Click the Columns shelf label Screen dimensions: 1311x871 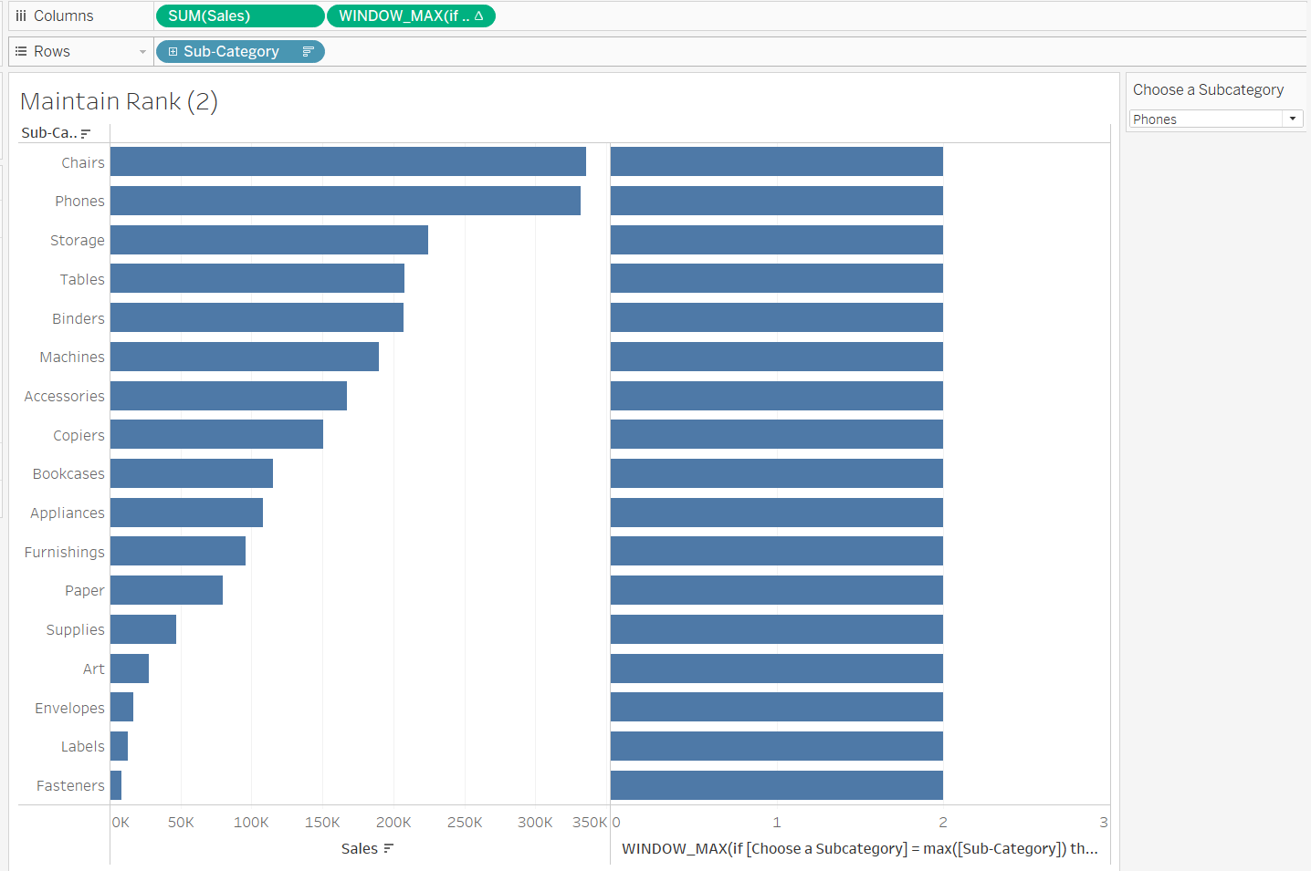pyautogui.click(x=64, y=16)
